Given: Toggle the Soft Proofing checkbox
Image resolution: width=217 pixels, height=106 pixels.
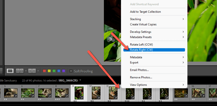Looking at the screenshot, I should pos(71,71).
